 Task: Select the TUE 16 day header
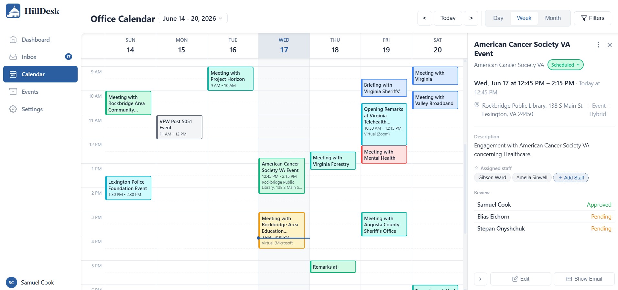pyautogui.click(x=233, y=46)
